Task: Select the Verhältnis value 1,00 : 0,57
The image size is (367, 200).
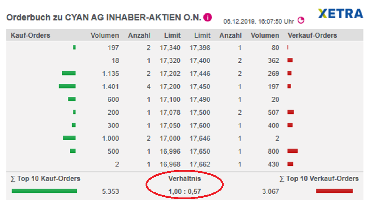Action: pos(185,191)
